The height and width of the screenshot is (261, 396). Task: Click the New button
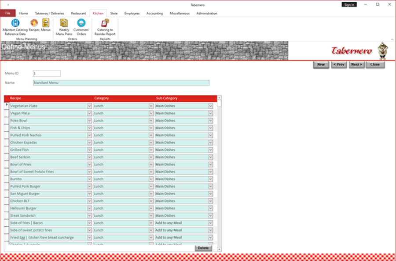(x=321, y=64)
